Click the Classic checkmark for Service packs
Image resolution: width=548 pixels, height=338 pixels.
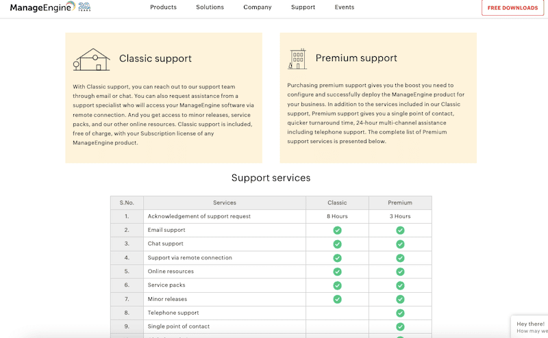point(337,285)
